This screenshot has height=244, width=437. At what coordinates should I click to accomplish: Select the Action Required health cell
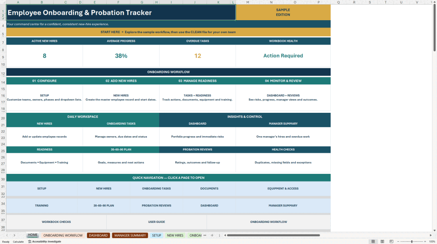coord(283,56)
